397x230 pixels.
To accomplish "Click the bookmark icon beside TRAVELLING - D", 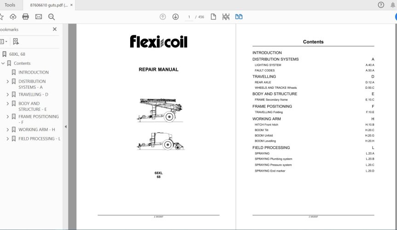I will (14, 94).
